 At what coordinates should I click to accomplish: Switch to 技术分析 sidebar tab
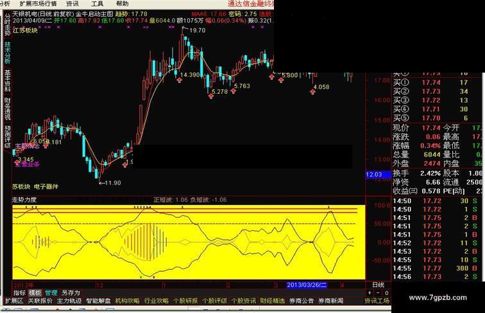coord(8,53)
